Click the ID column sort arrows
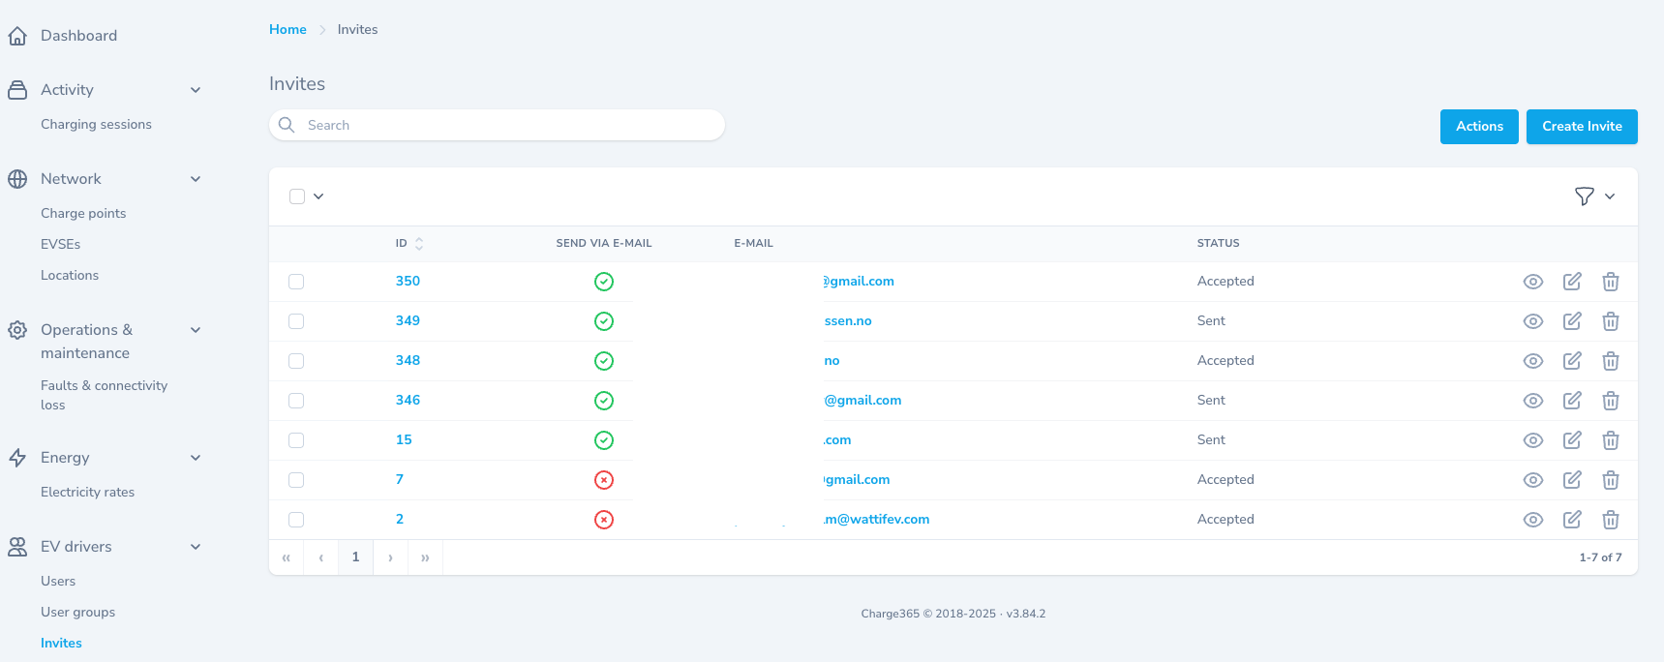 pyautogui.click(x=419, y=244)
